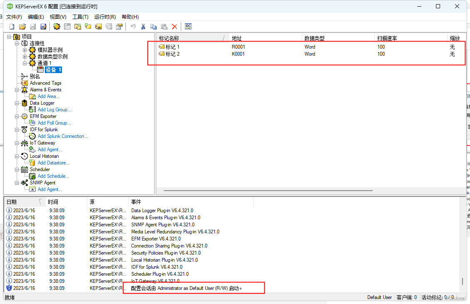Click the Alarms & Events bell icon
This screenshot has width=470, height=304.
pos(24,90)
